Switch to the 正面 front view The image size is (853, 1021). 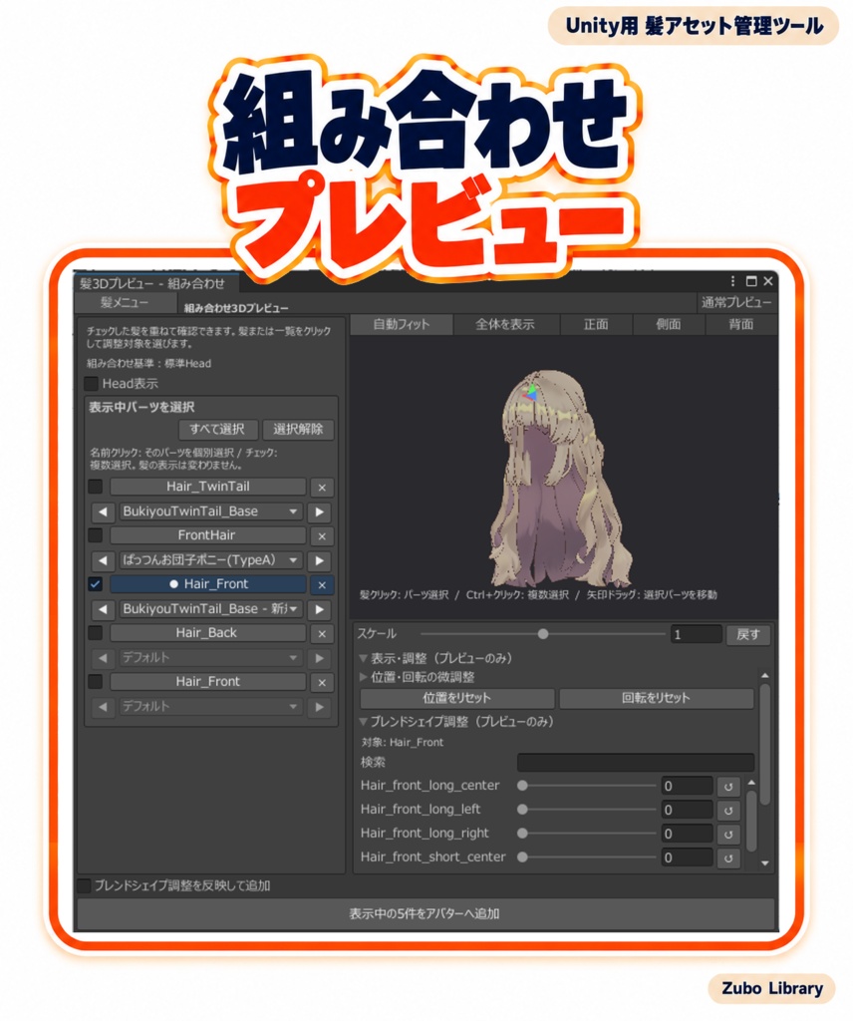(x=596, y=324)
